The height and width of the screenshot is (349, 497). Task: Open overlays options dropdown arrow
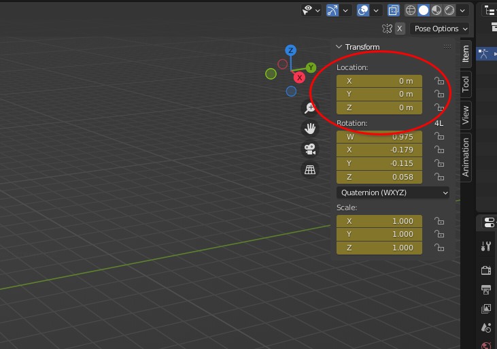tap(376, 10)
